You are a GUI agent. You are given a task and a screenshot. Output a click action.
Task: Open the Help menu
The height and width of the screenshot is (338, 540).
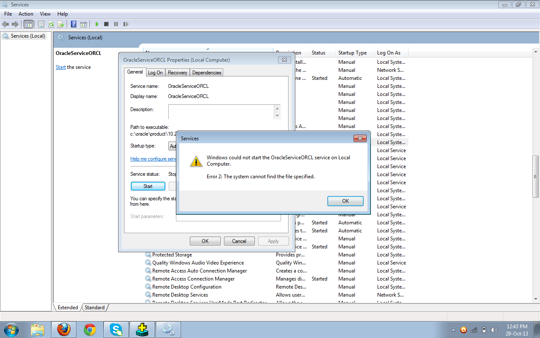click(x=62, y=14)
